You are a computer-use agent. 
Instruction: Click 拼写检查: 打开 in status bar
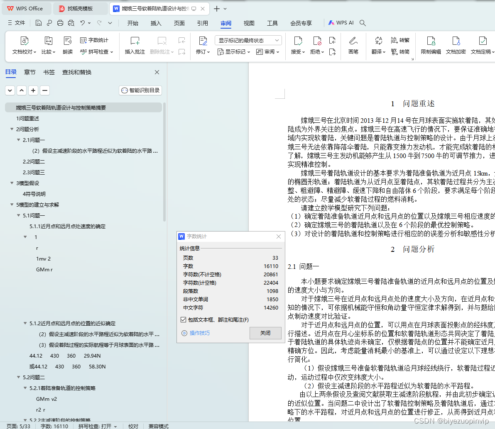(98, 426)
